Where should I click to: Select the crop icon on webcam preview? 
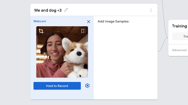point(41,31)
